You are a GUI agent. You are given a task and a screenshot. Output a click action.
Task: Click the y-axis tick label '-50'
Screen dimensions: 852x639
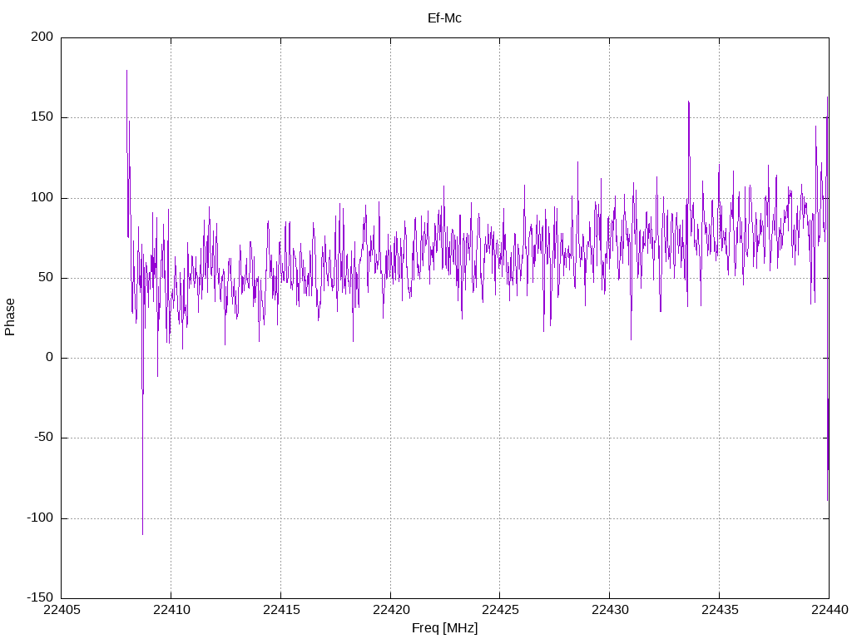tap(44, 438)
